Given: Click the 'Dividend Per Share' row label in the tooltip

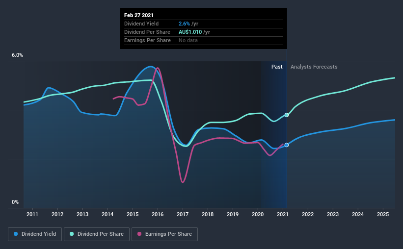Looking at the screenshot, I should [x=147, y=32].
